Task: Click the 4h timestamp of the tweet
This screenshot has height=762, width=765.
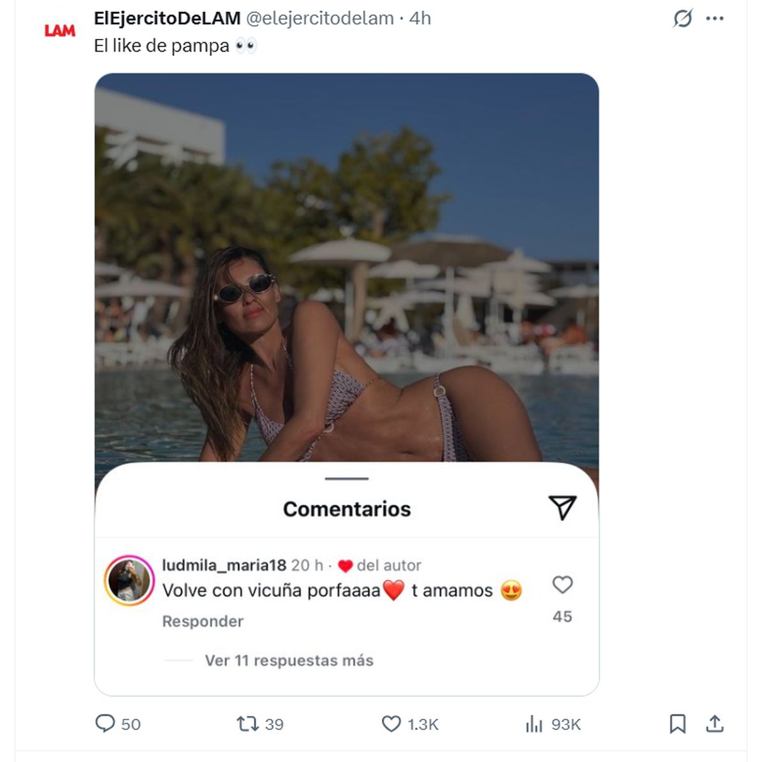Action: point(420,18)
